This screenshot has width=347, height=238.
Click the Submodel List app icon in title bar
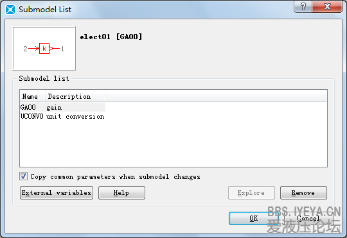tap(10, 10)
